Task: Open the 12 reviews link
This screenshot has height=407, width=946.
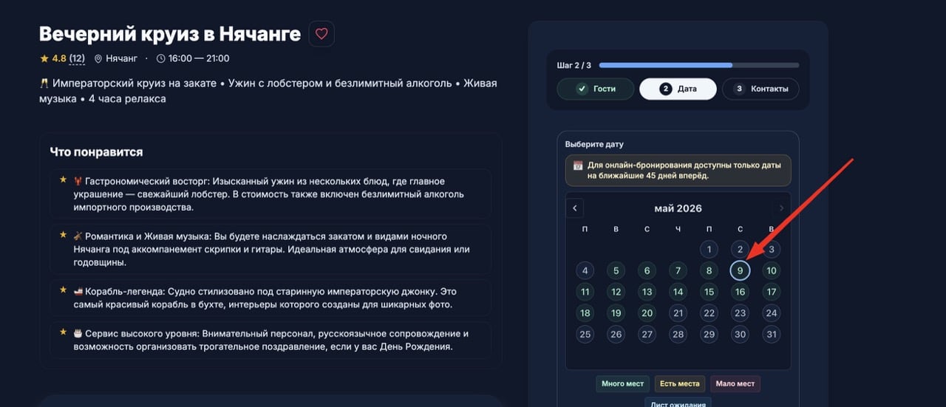Action: coord(77,58)
